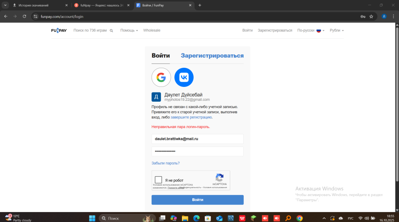Open Chrome profile avatar
Screen dimensions: 399x222
pos(384,16)
